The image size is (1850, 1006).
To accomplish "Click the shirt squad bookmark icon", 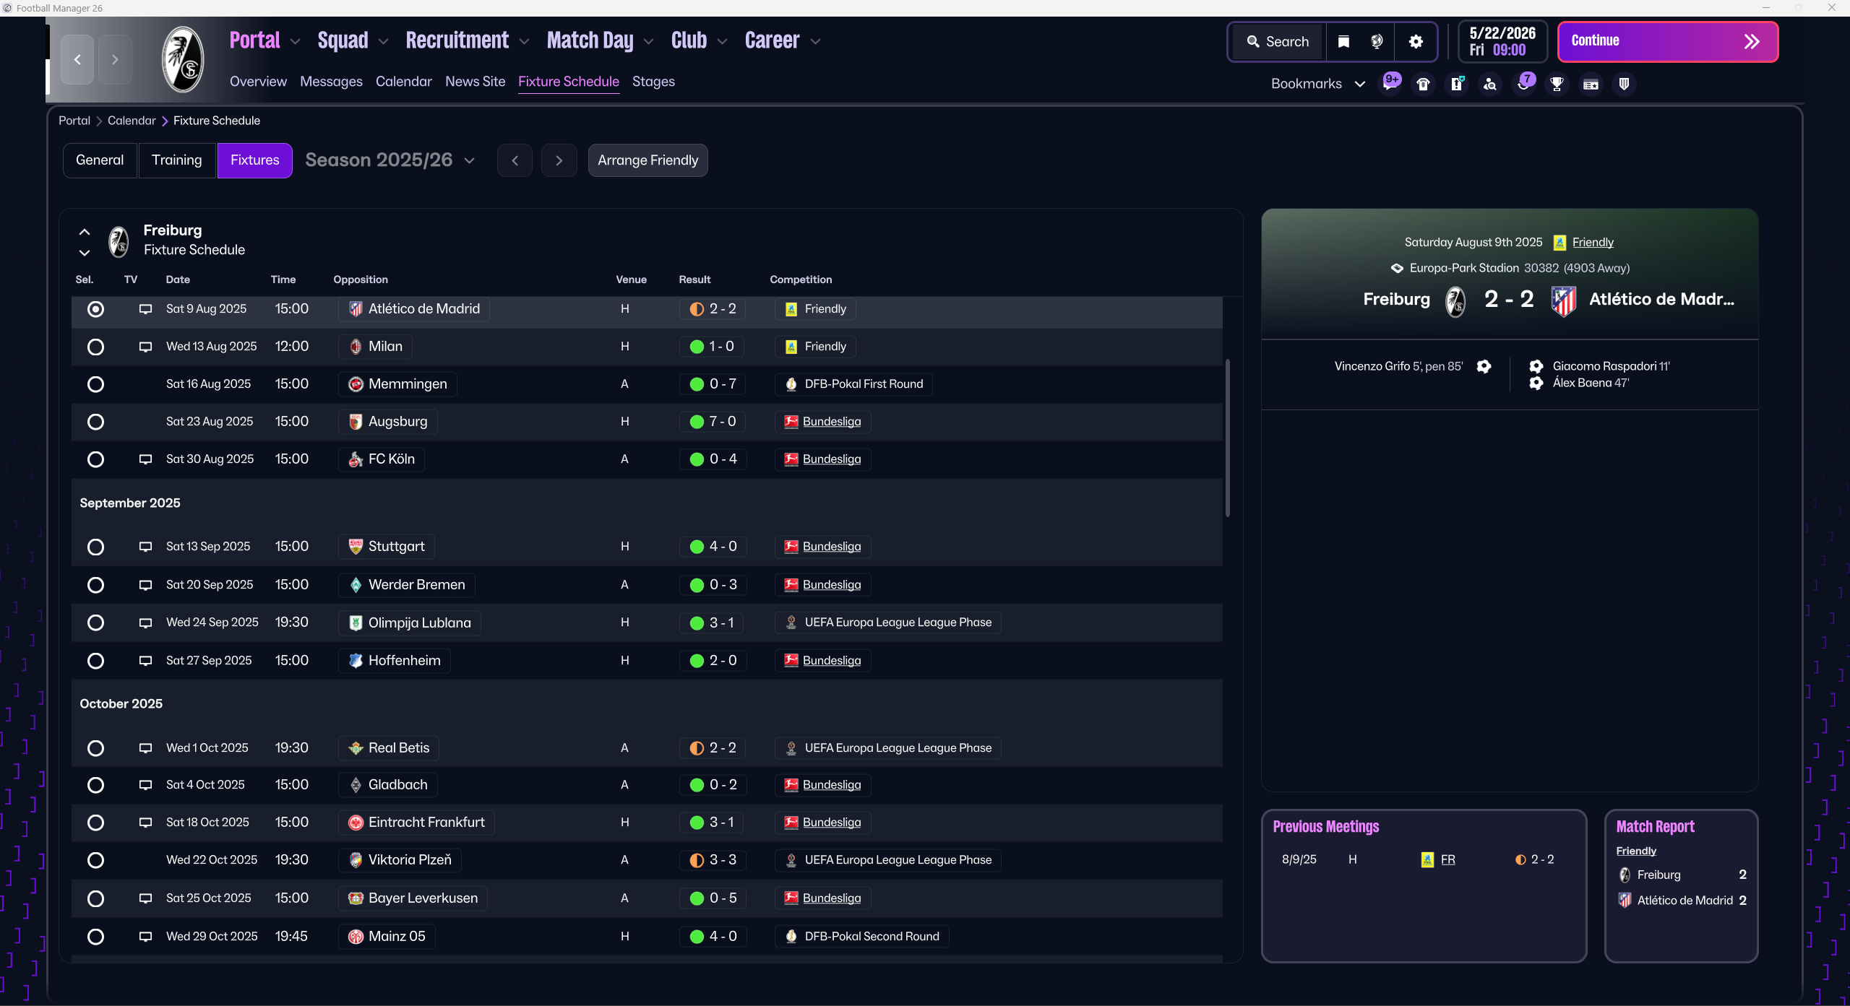I will pyautogui.click(x=1423, y=84).
